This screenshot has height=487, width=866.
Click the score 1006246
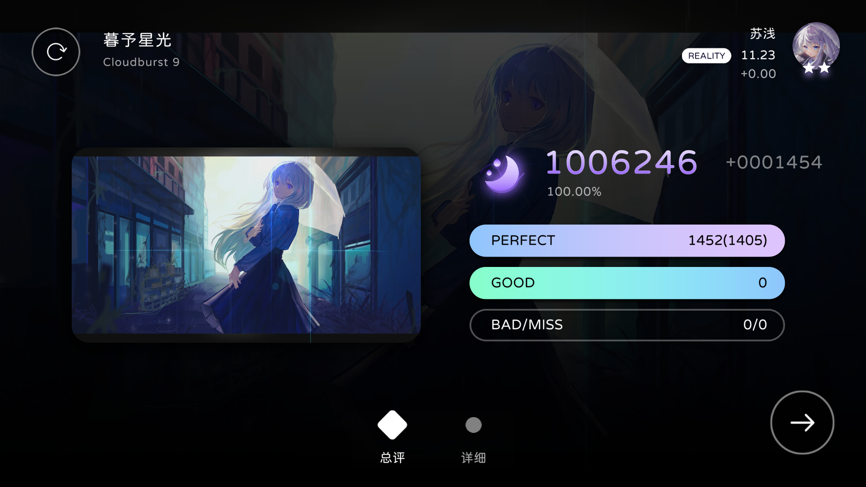point(622,162)
